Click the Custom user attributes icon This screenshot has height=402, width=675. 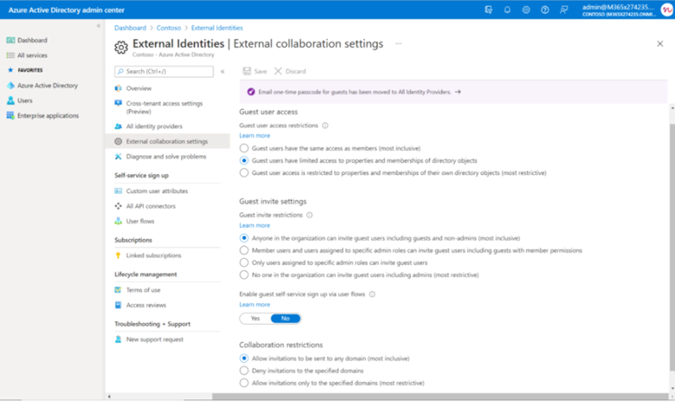point(118,191)
